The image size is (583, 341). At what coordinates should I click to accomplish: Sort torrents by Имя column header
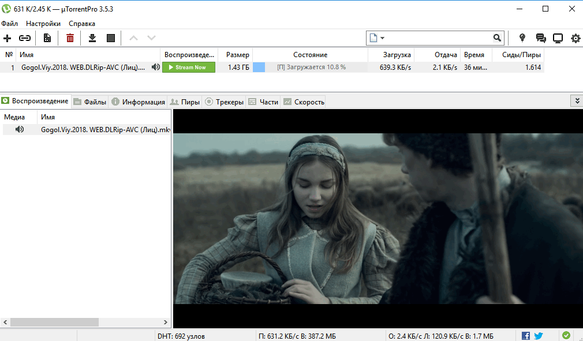coord(88,55)
